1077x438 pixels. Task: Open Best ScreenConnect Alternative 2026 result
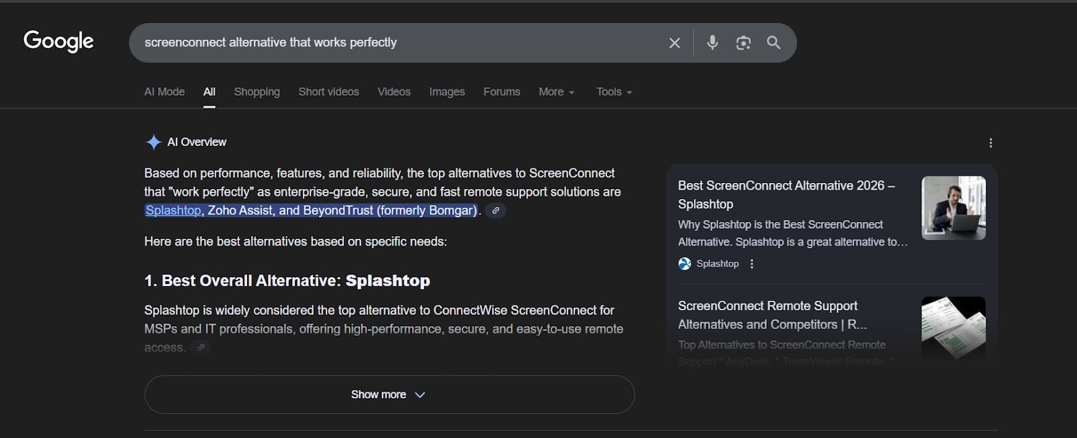(786, 194)
